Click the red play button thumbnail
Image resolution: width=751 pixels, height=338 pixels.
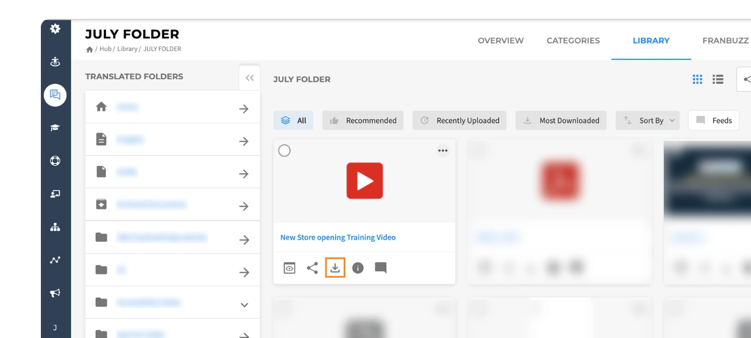pyautogui.click(x=365, y=181)
